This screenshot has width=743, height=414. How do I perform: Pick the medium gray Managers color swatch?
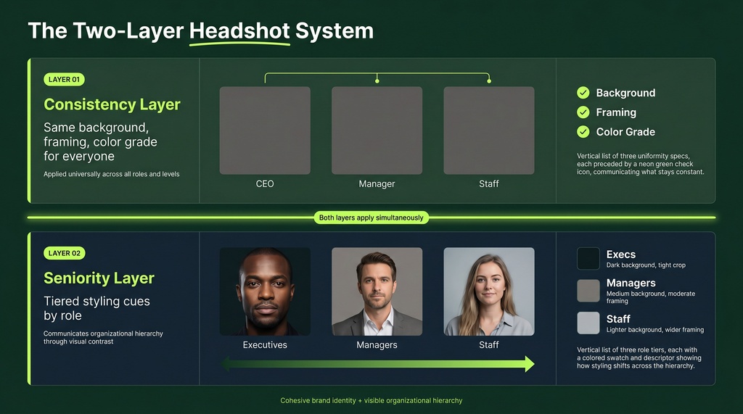click(x=588, y=291)
